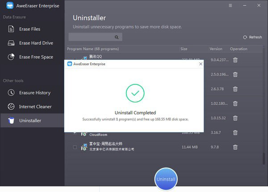This screenshot has height=192, width=268.
Task: Click the trash icon for version 2.5.0.196
Action: (x=235, y=75)
